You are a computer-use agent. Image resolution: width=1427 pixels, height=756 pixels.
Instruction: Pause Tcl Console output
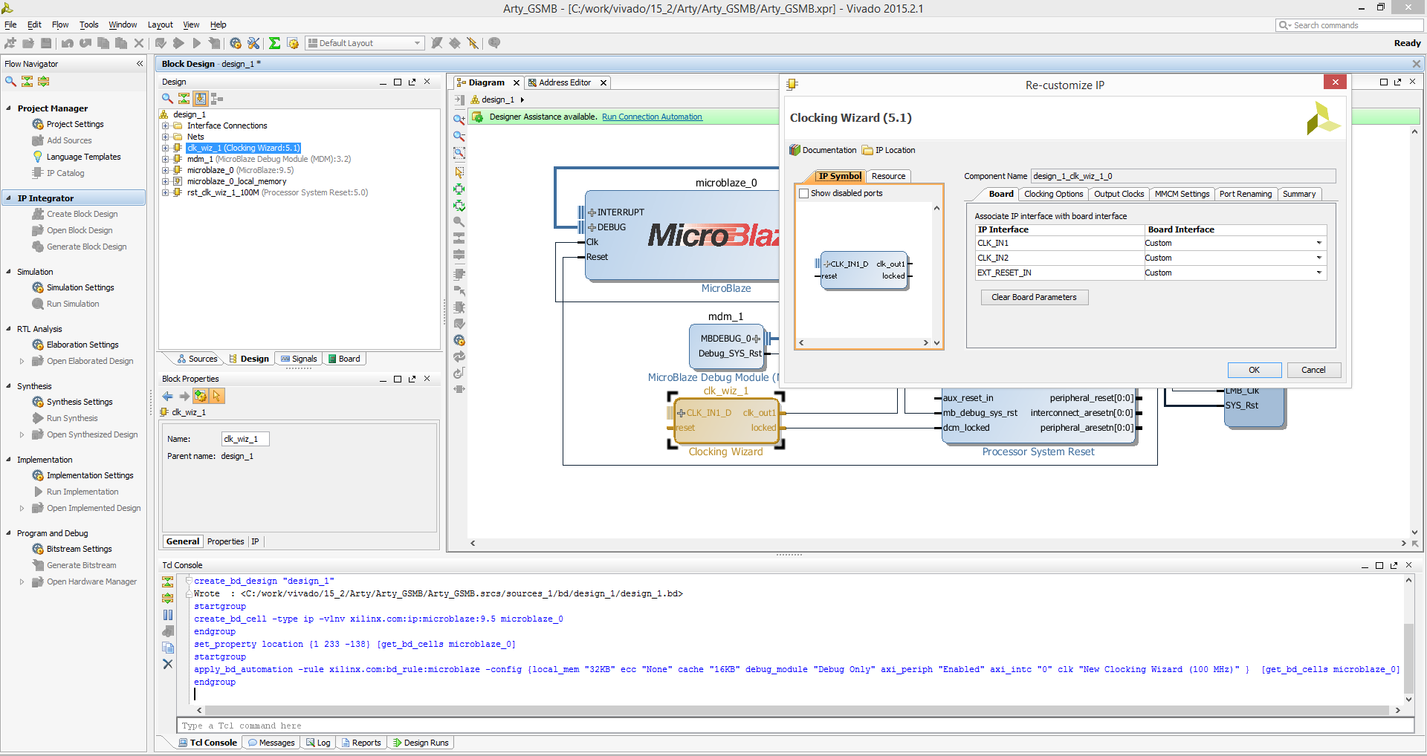click(168, 615)
